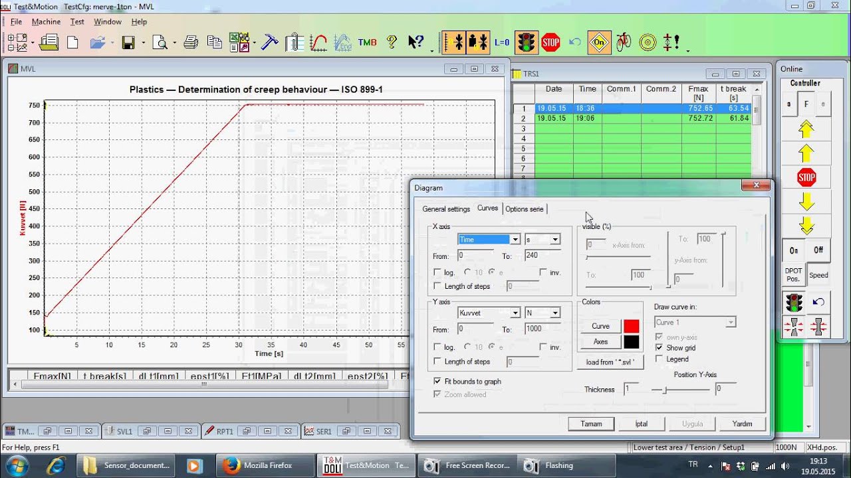The width and height of the screenshot is (851, 478).
Task: Click the single yellow up arrow in Online panel
Action: pos(806,153)
